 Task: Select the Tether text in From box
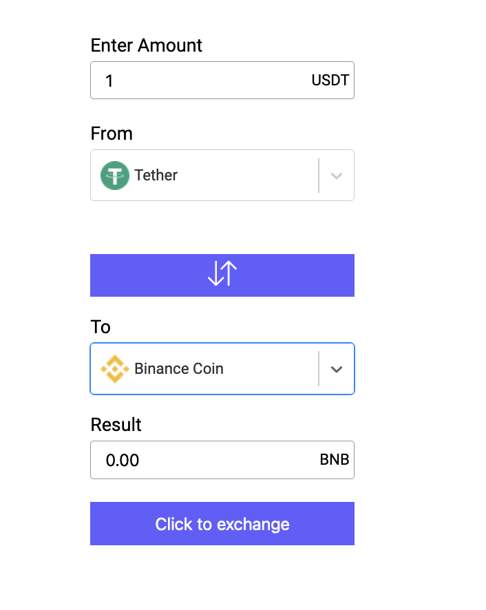click(x=156, y=175)
